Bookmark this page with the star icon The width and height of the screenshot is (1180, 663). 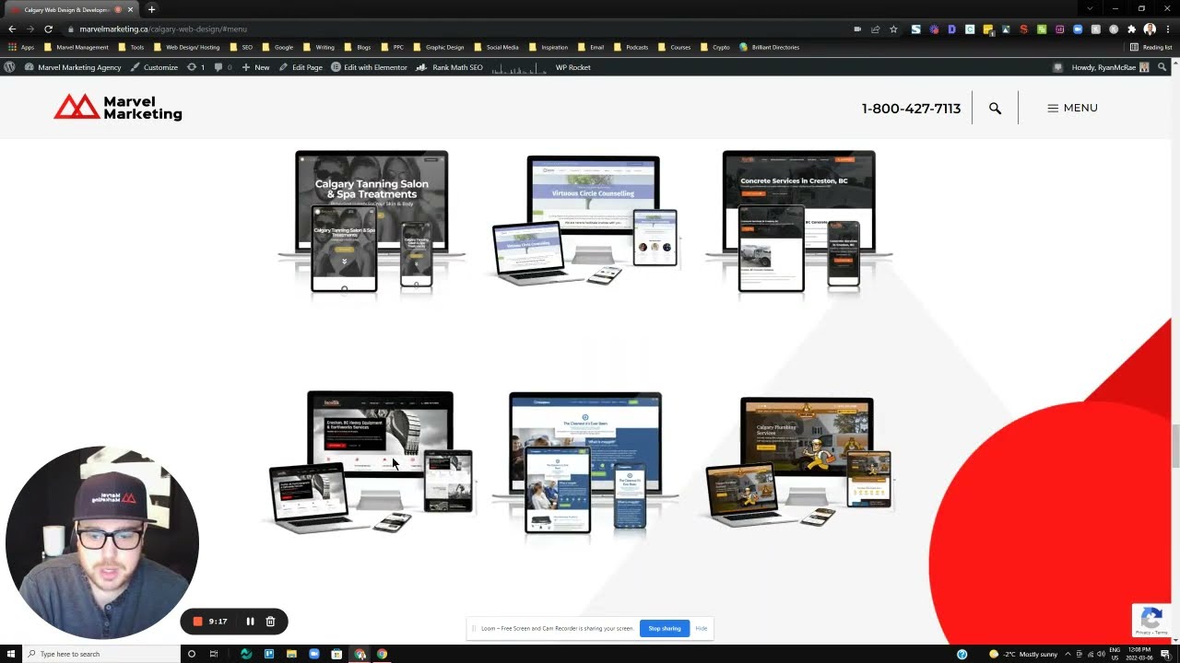[x=893, y=29]
